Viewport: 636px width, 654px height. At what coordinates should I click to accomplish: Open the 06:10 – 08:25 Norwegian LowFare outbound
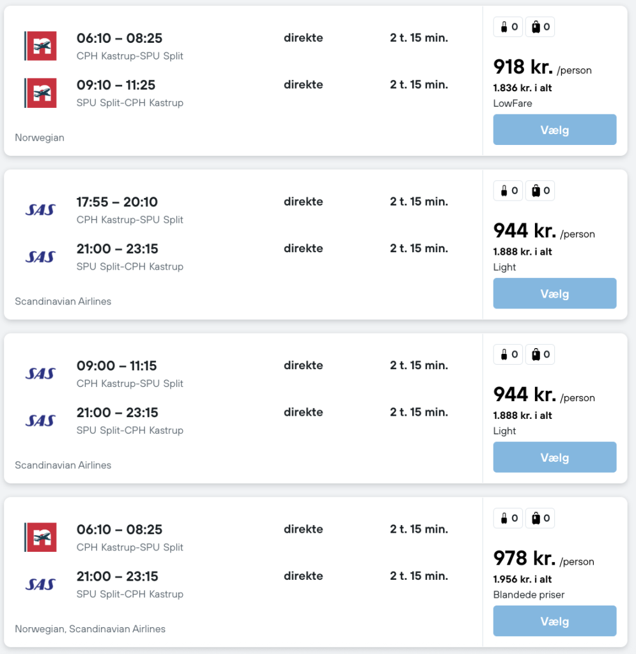tap(119, 38)
